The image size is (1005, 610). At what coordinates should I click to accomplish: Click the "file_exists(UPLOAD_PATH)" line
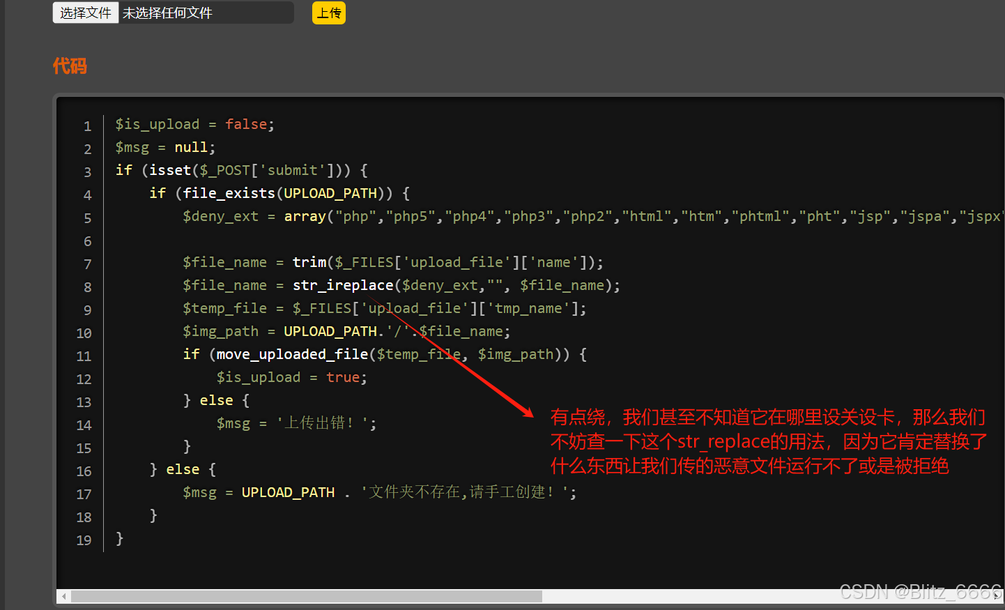pos(279,193)
